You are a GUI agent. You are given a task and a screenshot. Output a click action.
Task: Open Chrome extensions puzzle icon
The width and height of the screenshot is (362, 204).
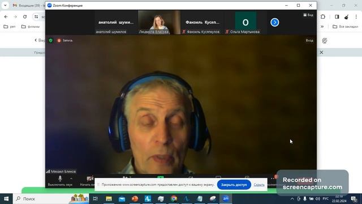coord(323,16)
